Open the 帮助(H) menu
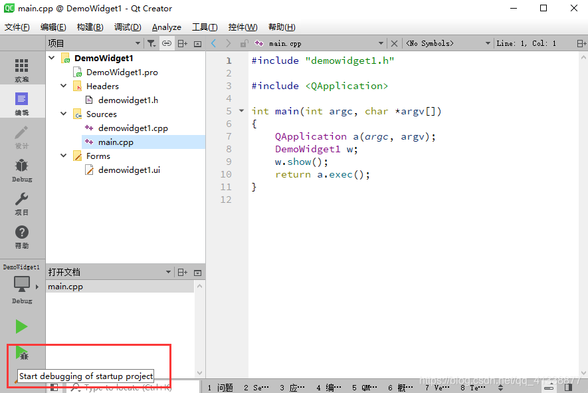This screenshot has height=393, width=588. [x=282, y=27]
